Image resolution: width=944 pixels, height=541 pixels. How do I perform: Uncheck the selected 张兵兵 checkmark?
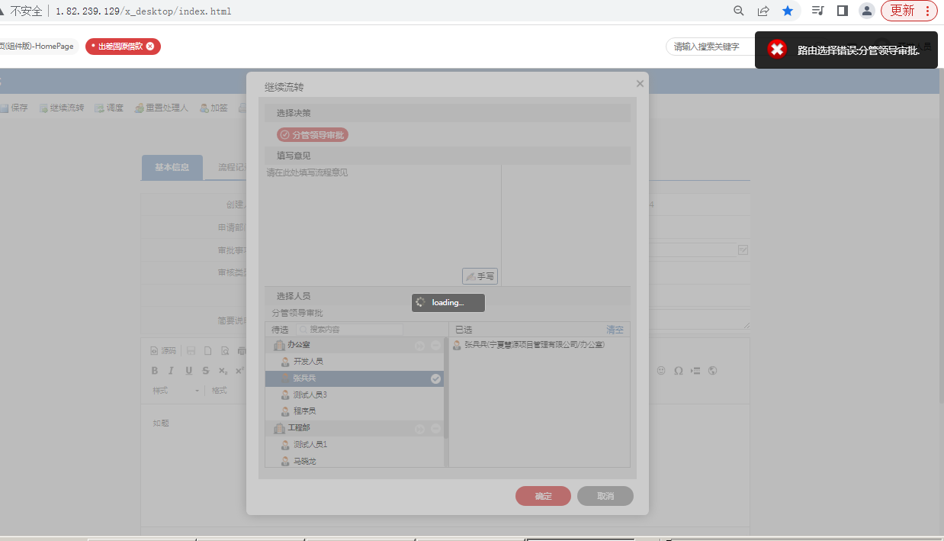[x=435, y=378]
